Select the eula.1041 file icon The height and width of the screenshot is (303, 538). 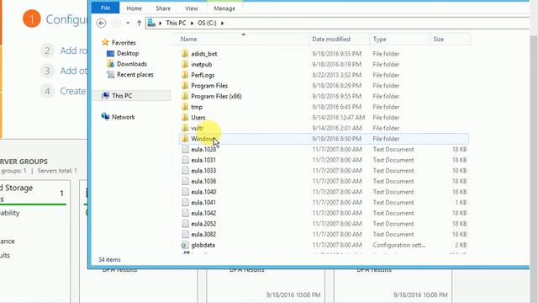(x=185, y=203)
